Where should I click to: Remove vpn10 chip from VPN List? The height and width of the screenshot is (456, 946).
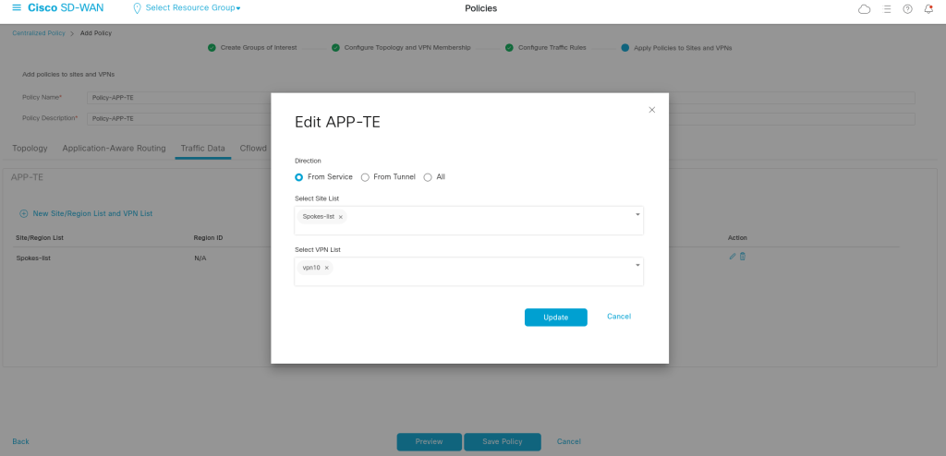click(326, 268)
